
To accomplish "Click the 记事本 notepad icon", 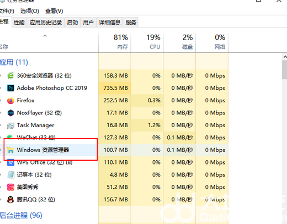I will [x=10, y=175].
